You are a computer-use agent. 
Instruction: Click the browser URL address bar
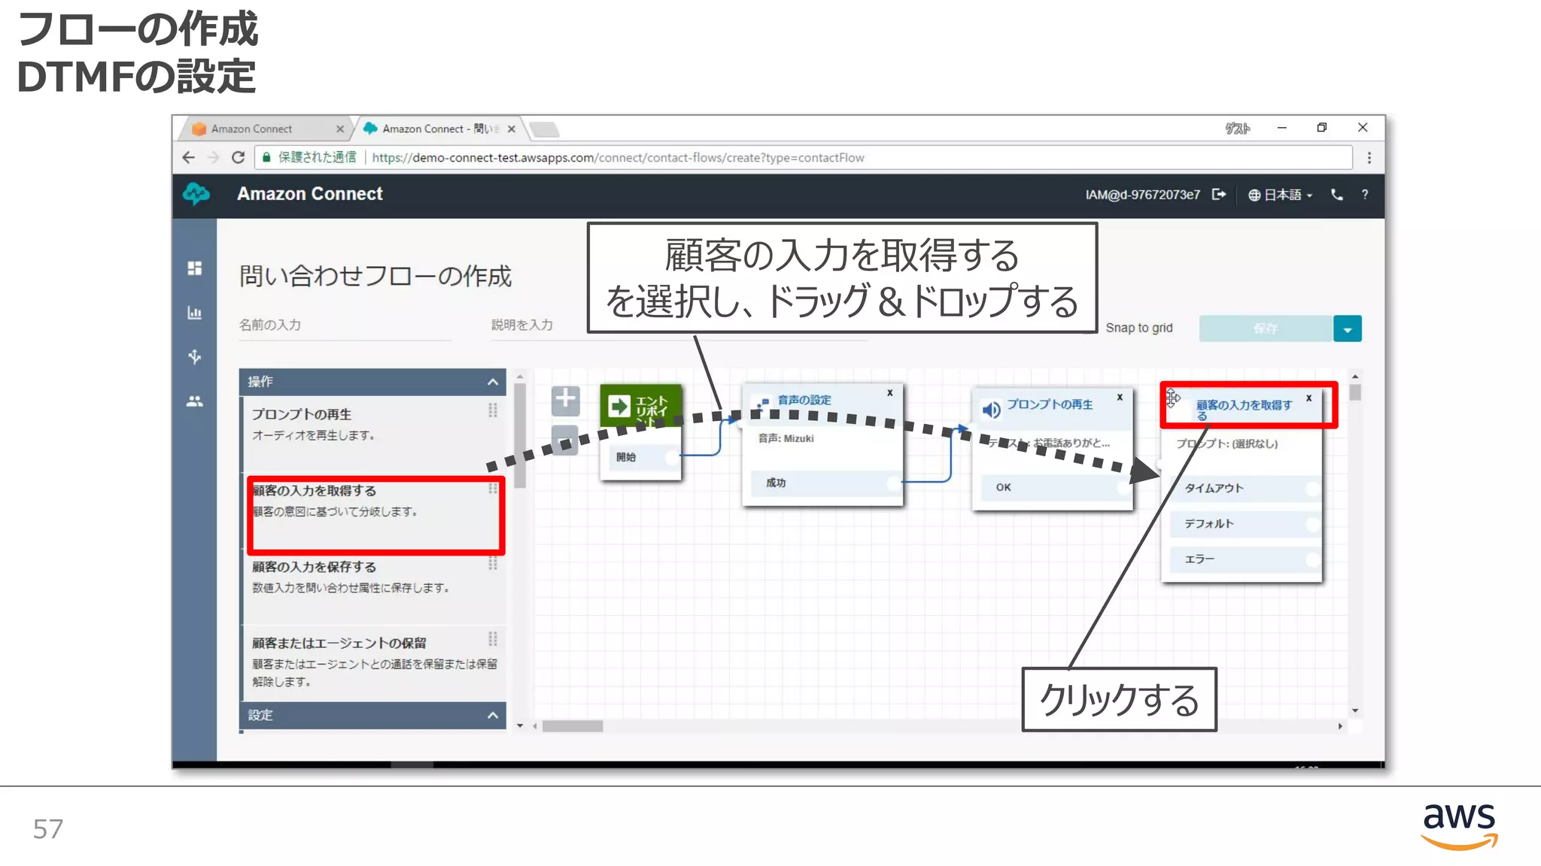point(804,158)
